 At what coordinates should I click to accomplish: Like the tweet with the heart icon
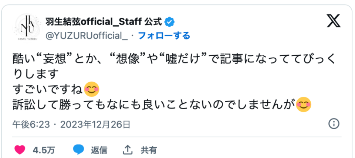pyautogui.click(x=19, y=150)
